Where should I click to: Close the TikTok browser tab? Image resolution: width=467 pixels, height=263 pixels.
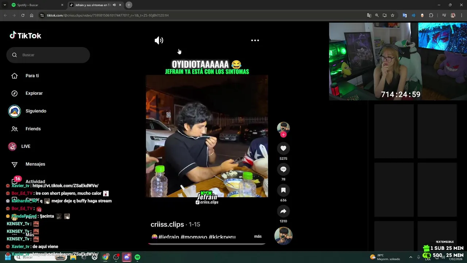click(x=120, y=5)
